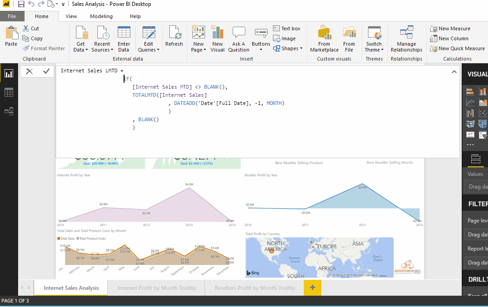
Task: Insert an Image
Action: click(x=284, y=38)
